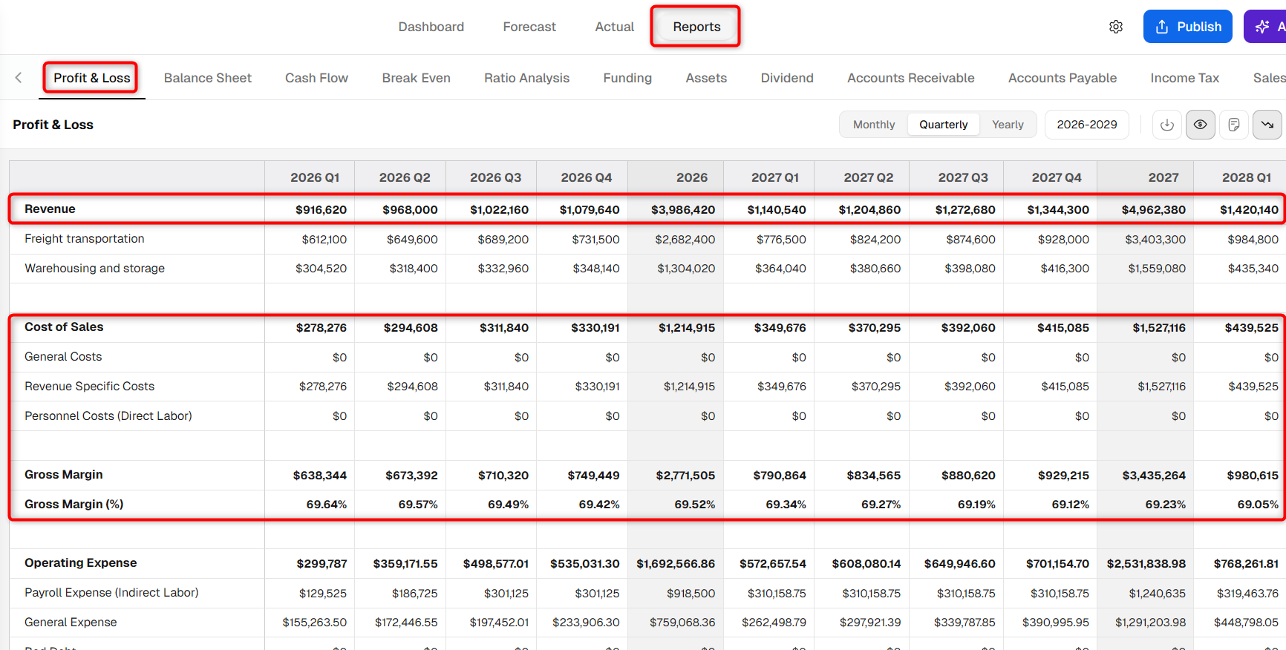Switch the view to Yearly
The height and width of the screenshot is (650, 1286).
pos(1008,125)
